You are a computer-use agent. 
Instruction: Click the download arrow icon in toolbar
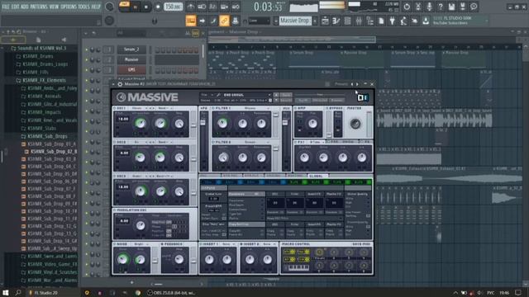click(x=426, y=21)
